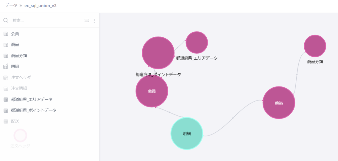The height and width of the screenshot is (161, 338).
Task: Select 注文明細 in the table list
Action: point(19,88)
